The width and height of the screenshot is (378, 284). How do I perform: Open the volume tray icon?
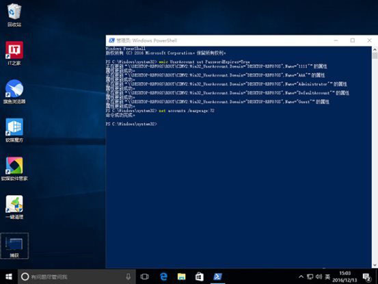[x=319, y=276]
